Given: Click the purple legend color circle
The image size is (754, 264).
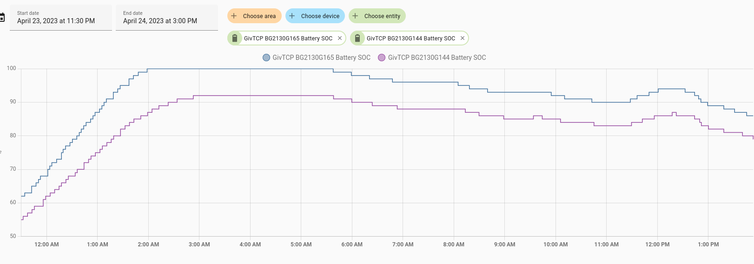Looking at the screenshot, I should point(382,58).
